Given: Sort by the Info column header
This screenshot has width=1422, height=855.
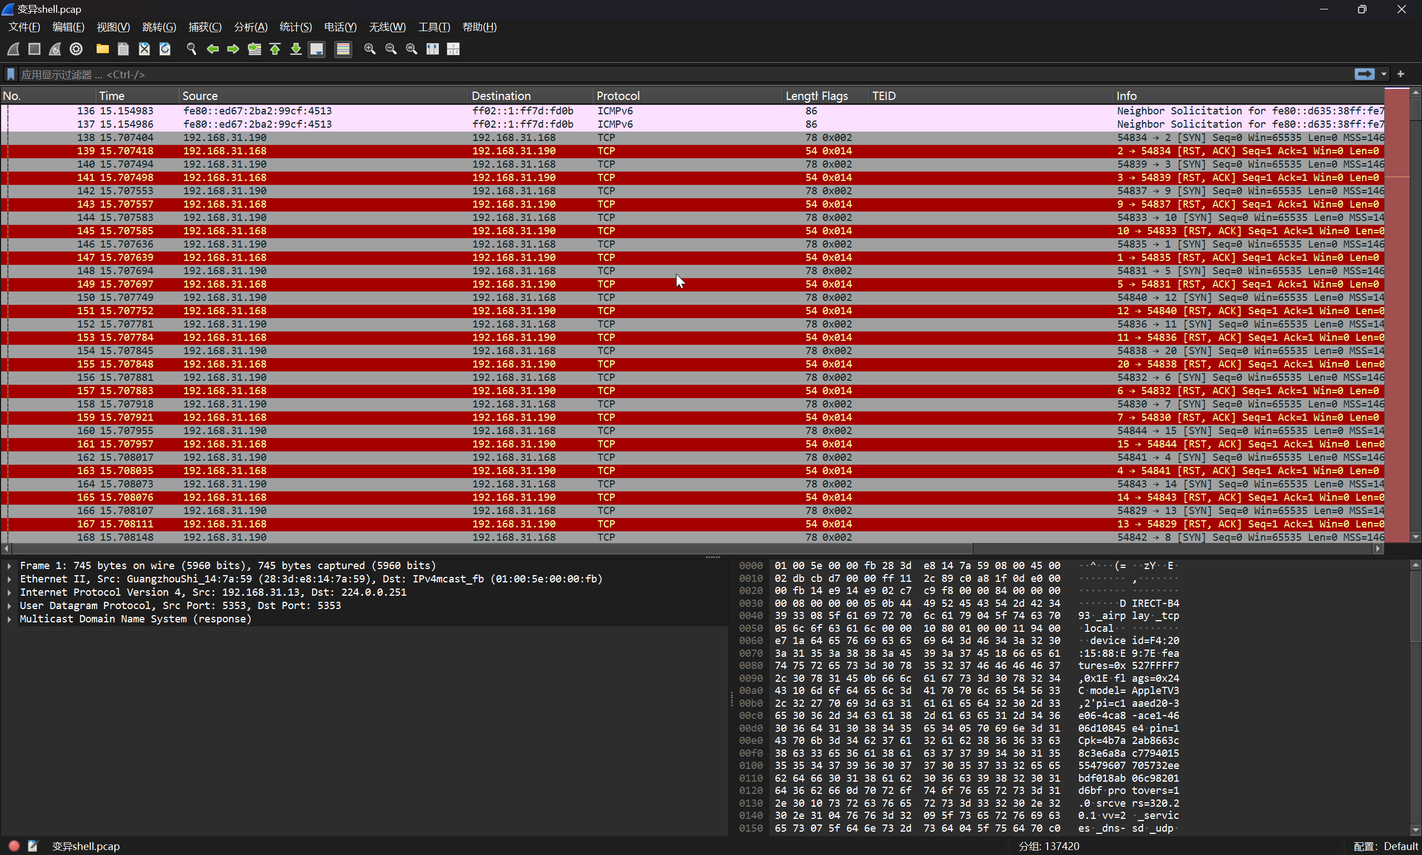Looking at the screenshot, I should tap(1248, 95).
